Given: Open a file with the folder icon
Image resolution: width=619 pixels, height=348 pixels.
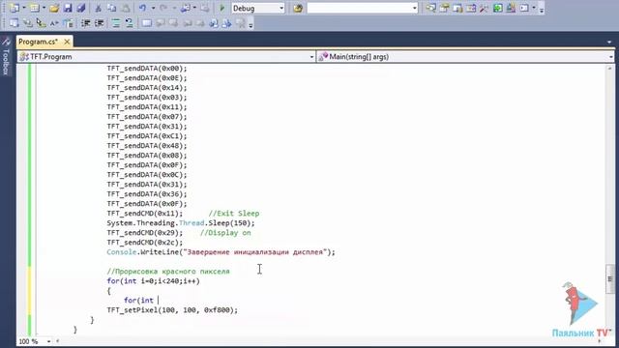Looking at the screenshot, I should coord(54,8).
